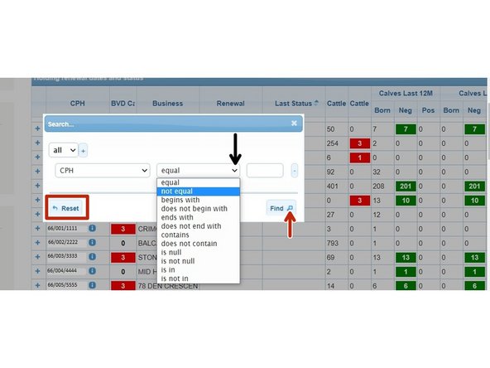490x368 pixels.
Task: Choose 'is not in' option
Action: (198, 278)
